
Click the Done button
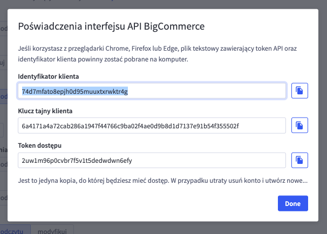292,203
